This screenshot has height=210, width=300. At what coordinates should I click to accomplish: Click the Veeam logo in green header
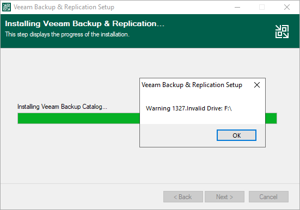pyautogui.click(x=282, y=32)
